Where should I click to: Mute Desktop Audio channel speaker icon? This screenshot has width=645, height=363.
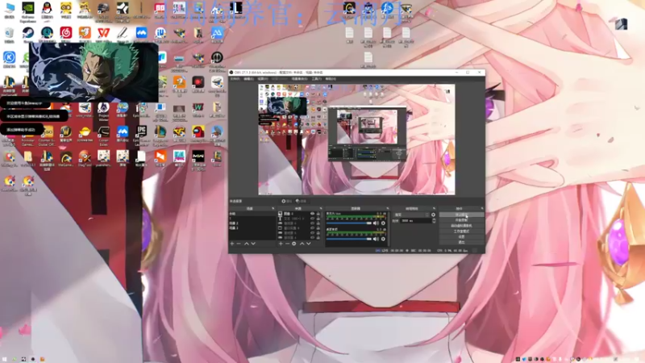(x=376, y=239)
